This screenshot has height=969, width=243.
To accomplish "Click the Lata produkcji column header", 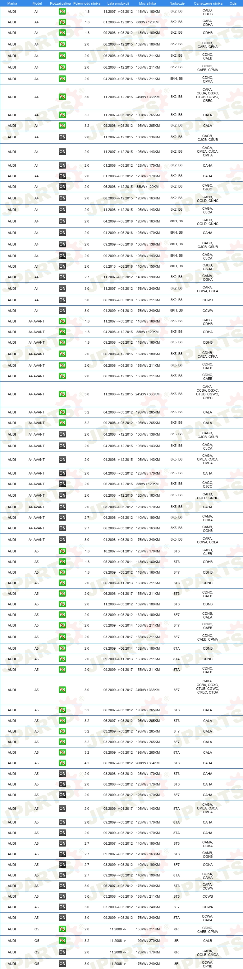I will (118, 3).
